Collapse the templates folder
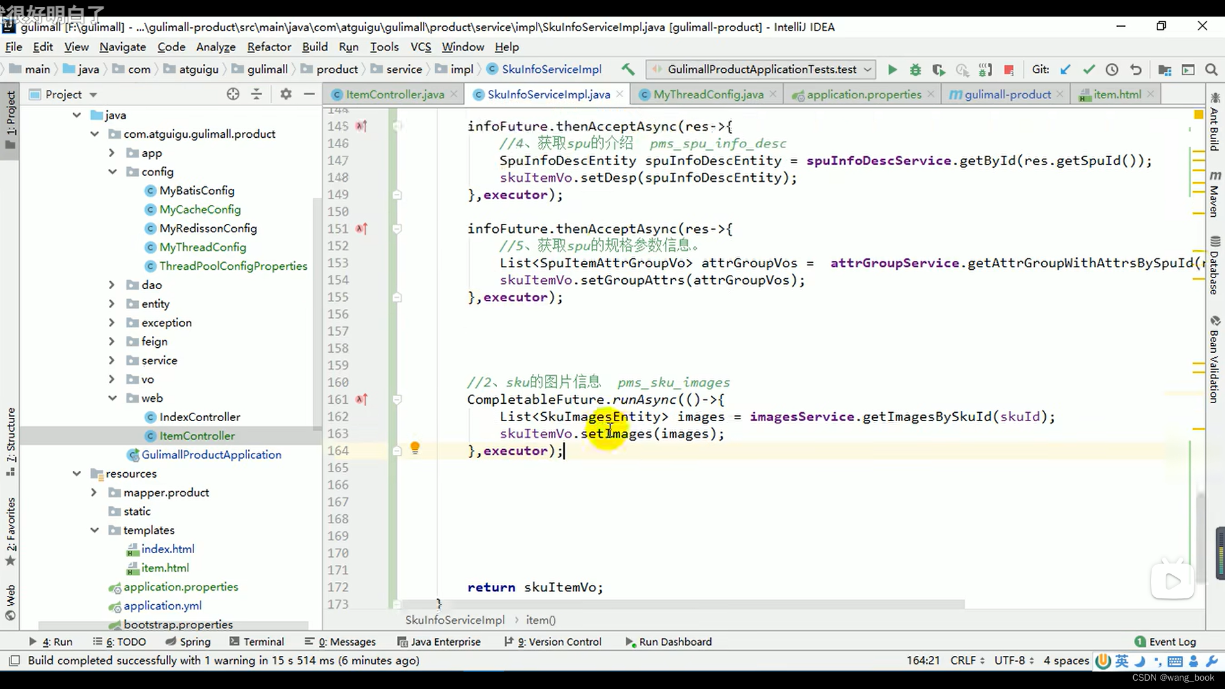Screen dimensions: 1225x689 (94, 530)
